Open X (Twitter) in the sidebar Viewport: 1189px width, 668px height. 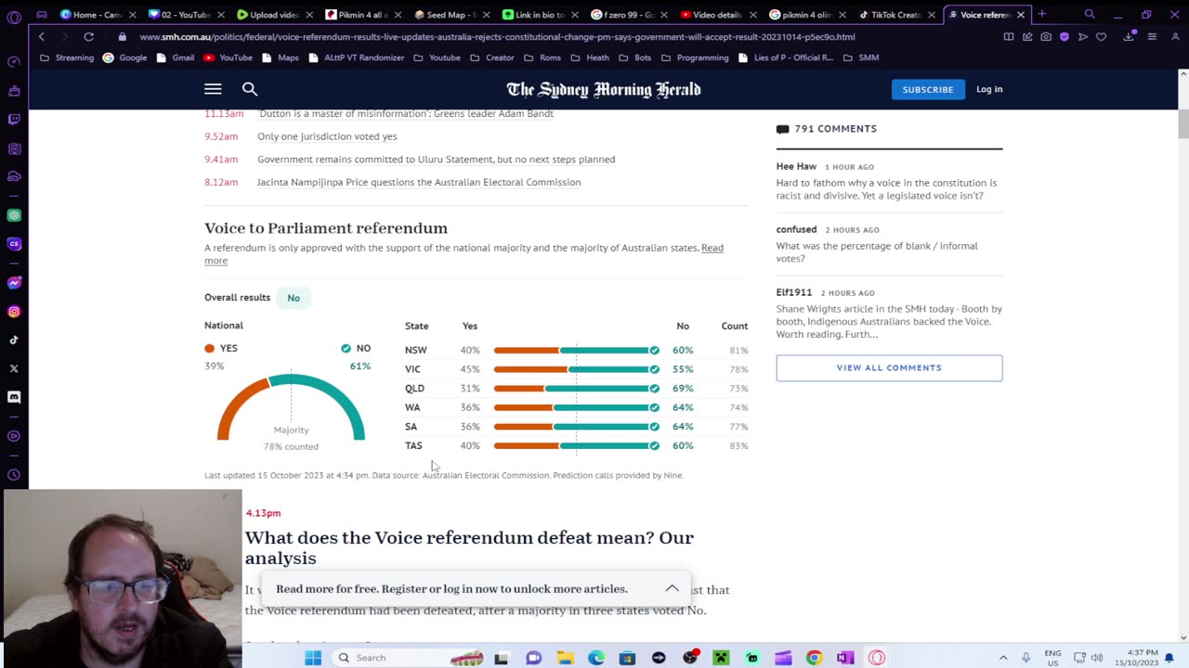[x=14, y=368]
